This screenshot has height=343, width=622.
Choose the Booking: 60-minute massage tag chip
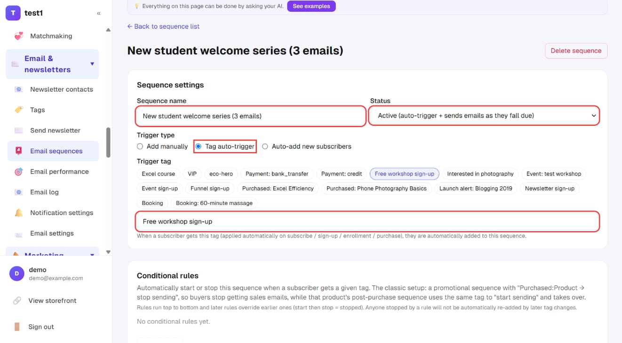pyautogui.click(x=214, y=203)
